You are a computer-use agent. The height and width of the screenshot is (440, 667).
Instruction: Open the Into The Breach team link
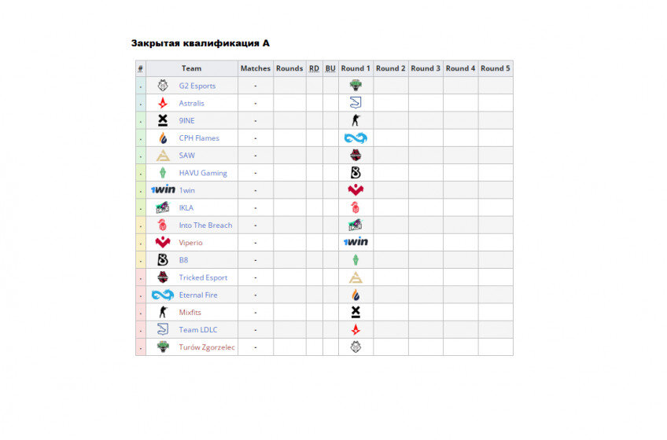point(205,225)
